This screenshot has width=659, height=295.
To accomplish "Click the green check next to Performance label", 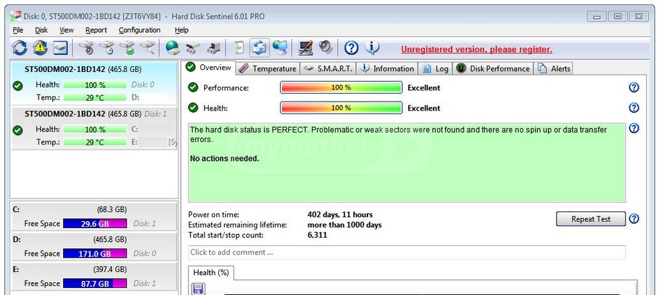I will [193, 87].
